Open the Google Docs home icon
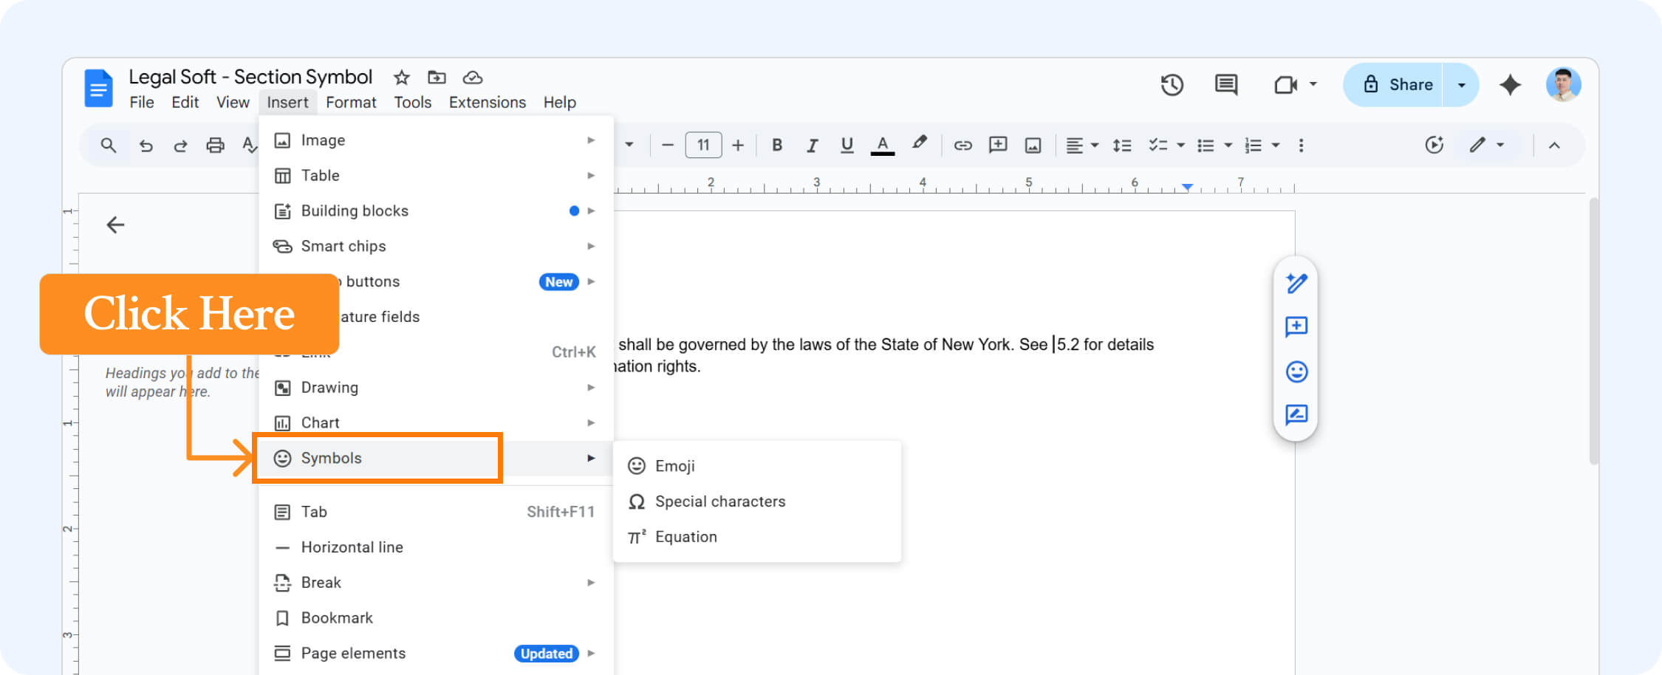This screenshot has width=1662, height=675. (98, 89)
